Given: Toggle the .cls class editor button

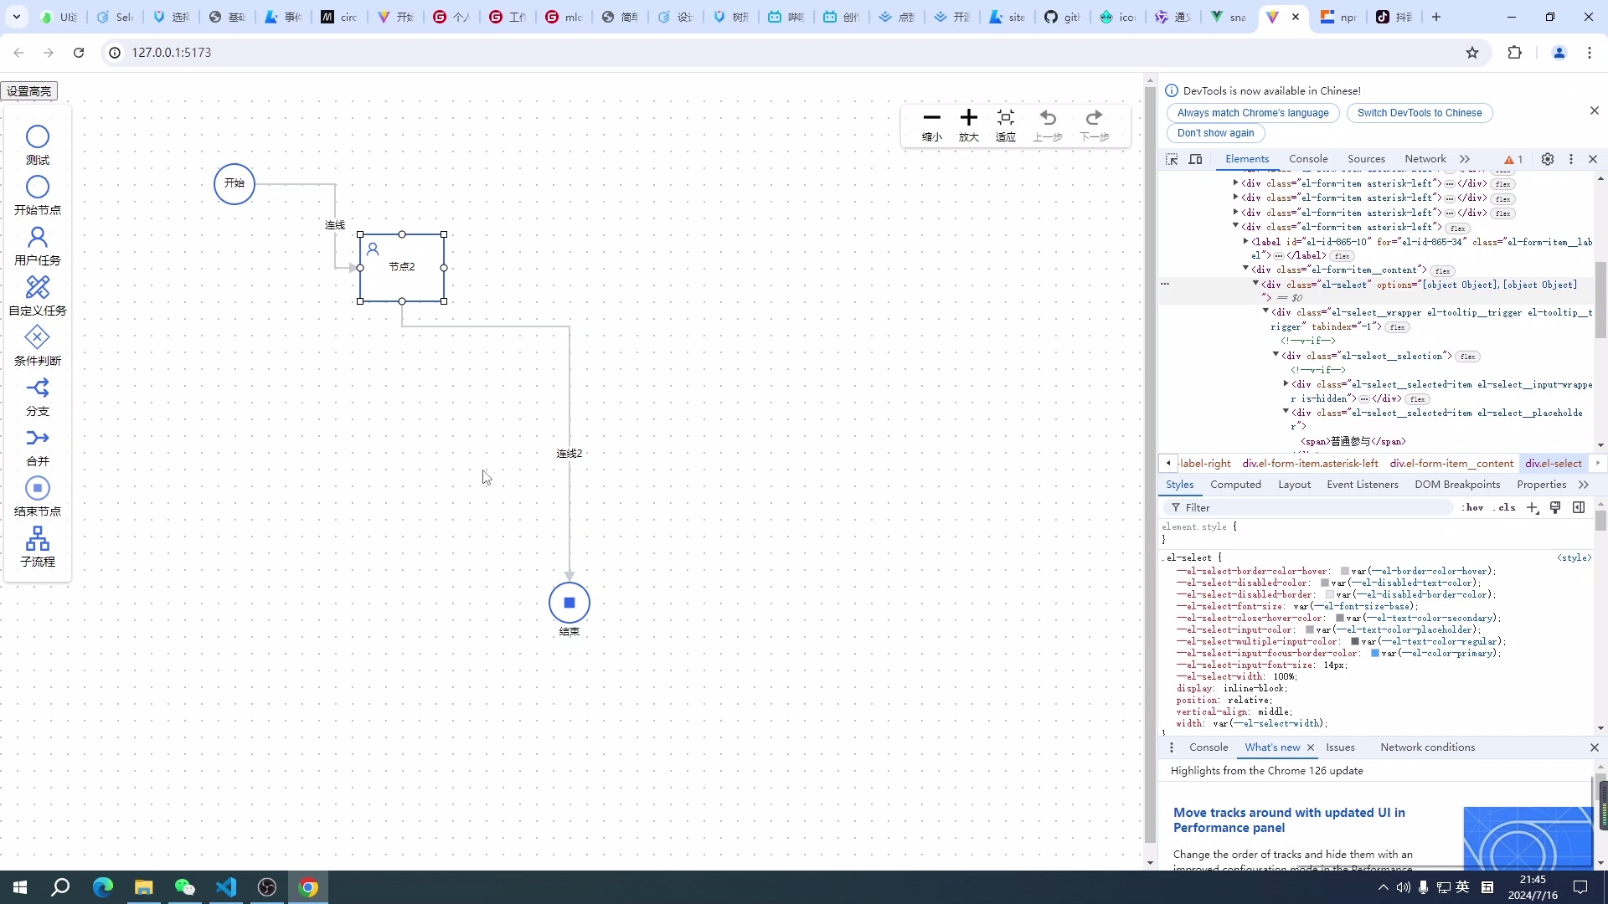Looking at the screenshot, I should coord(1506,508).
